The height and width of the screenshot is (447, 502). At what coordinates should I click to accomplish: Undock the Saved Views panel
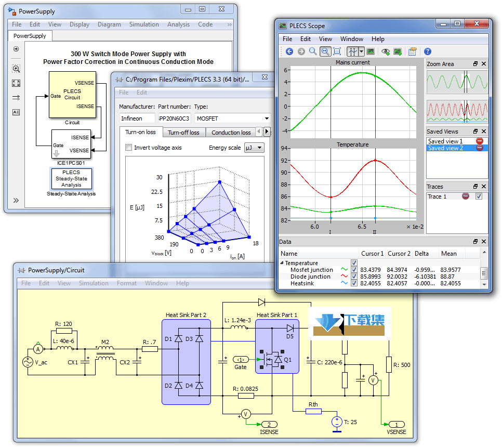[475, 132]
